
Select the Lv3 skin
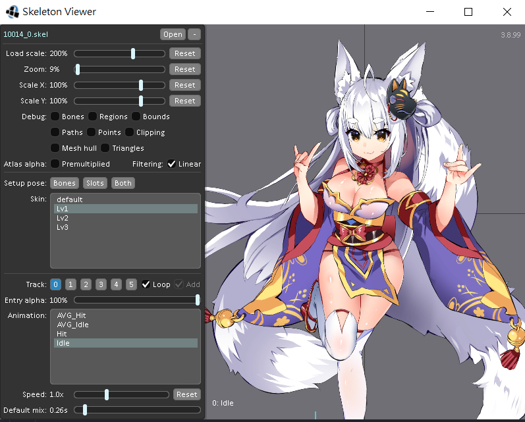tap(126, 227)
